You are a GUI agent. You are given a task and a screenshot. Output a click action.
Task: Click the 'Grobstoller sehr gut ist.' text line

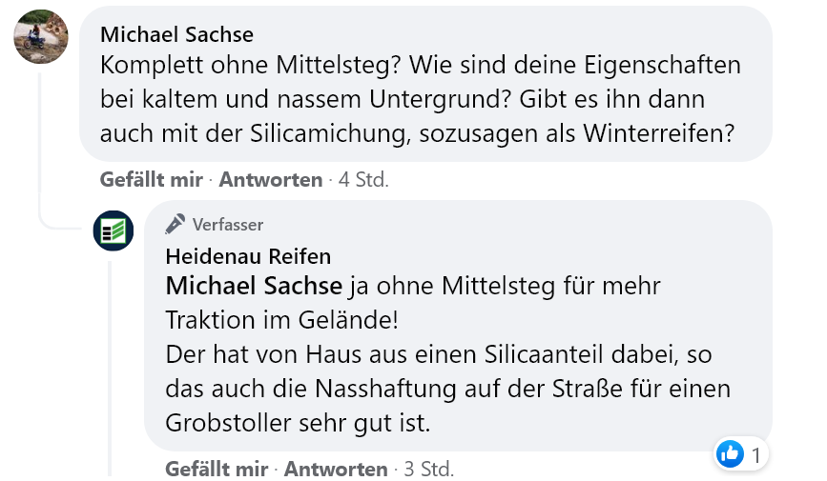point(298,421)
